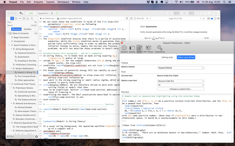The width and height of the screenshot is (235, 146).
Task: Collapse Some Problems in String chapter
Action: point(9,45)
